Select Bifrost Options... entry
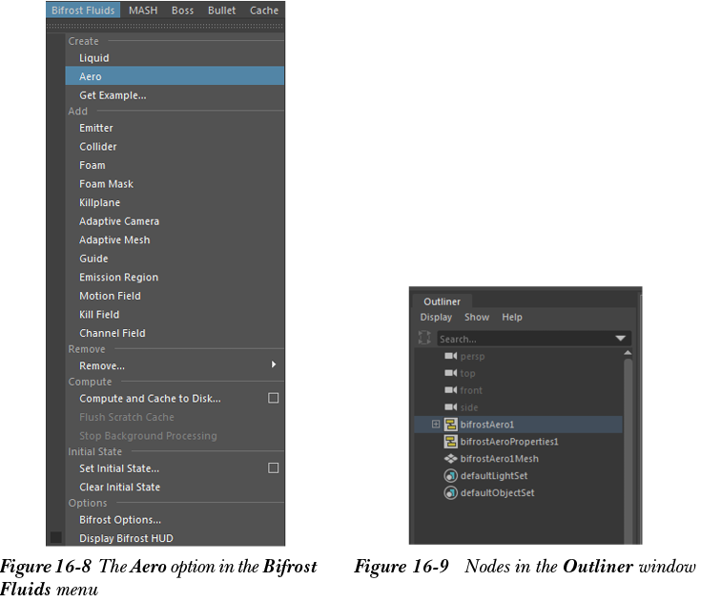The height and width of the screenshot is (602, 721). pos(120,520)
